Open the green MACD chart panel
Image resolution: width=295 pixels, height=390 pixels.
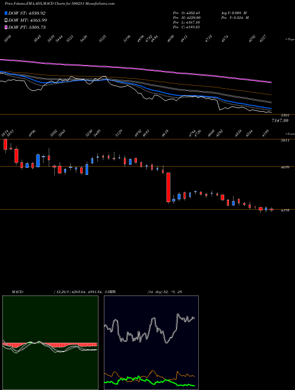tap(50, 343)
